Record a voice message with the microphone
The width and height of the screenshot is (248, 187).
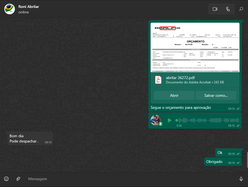[x=241, y=179]
